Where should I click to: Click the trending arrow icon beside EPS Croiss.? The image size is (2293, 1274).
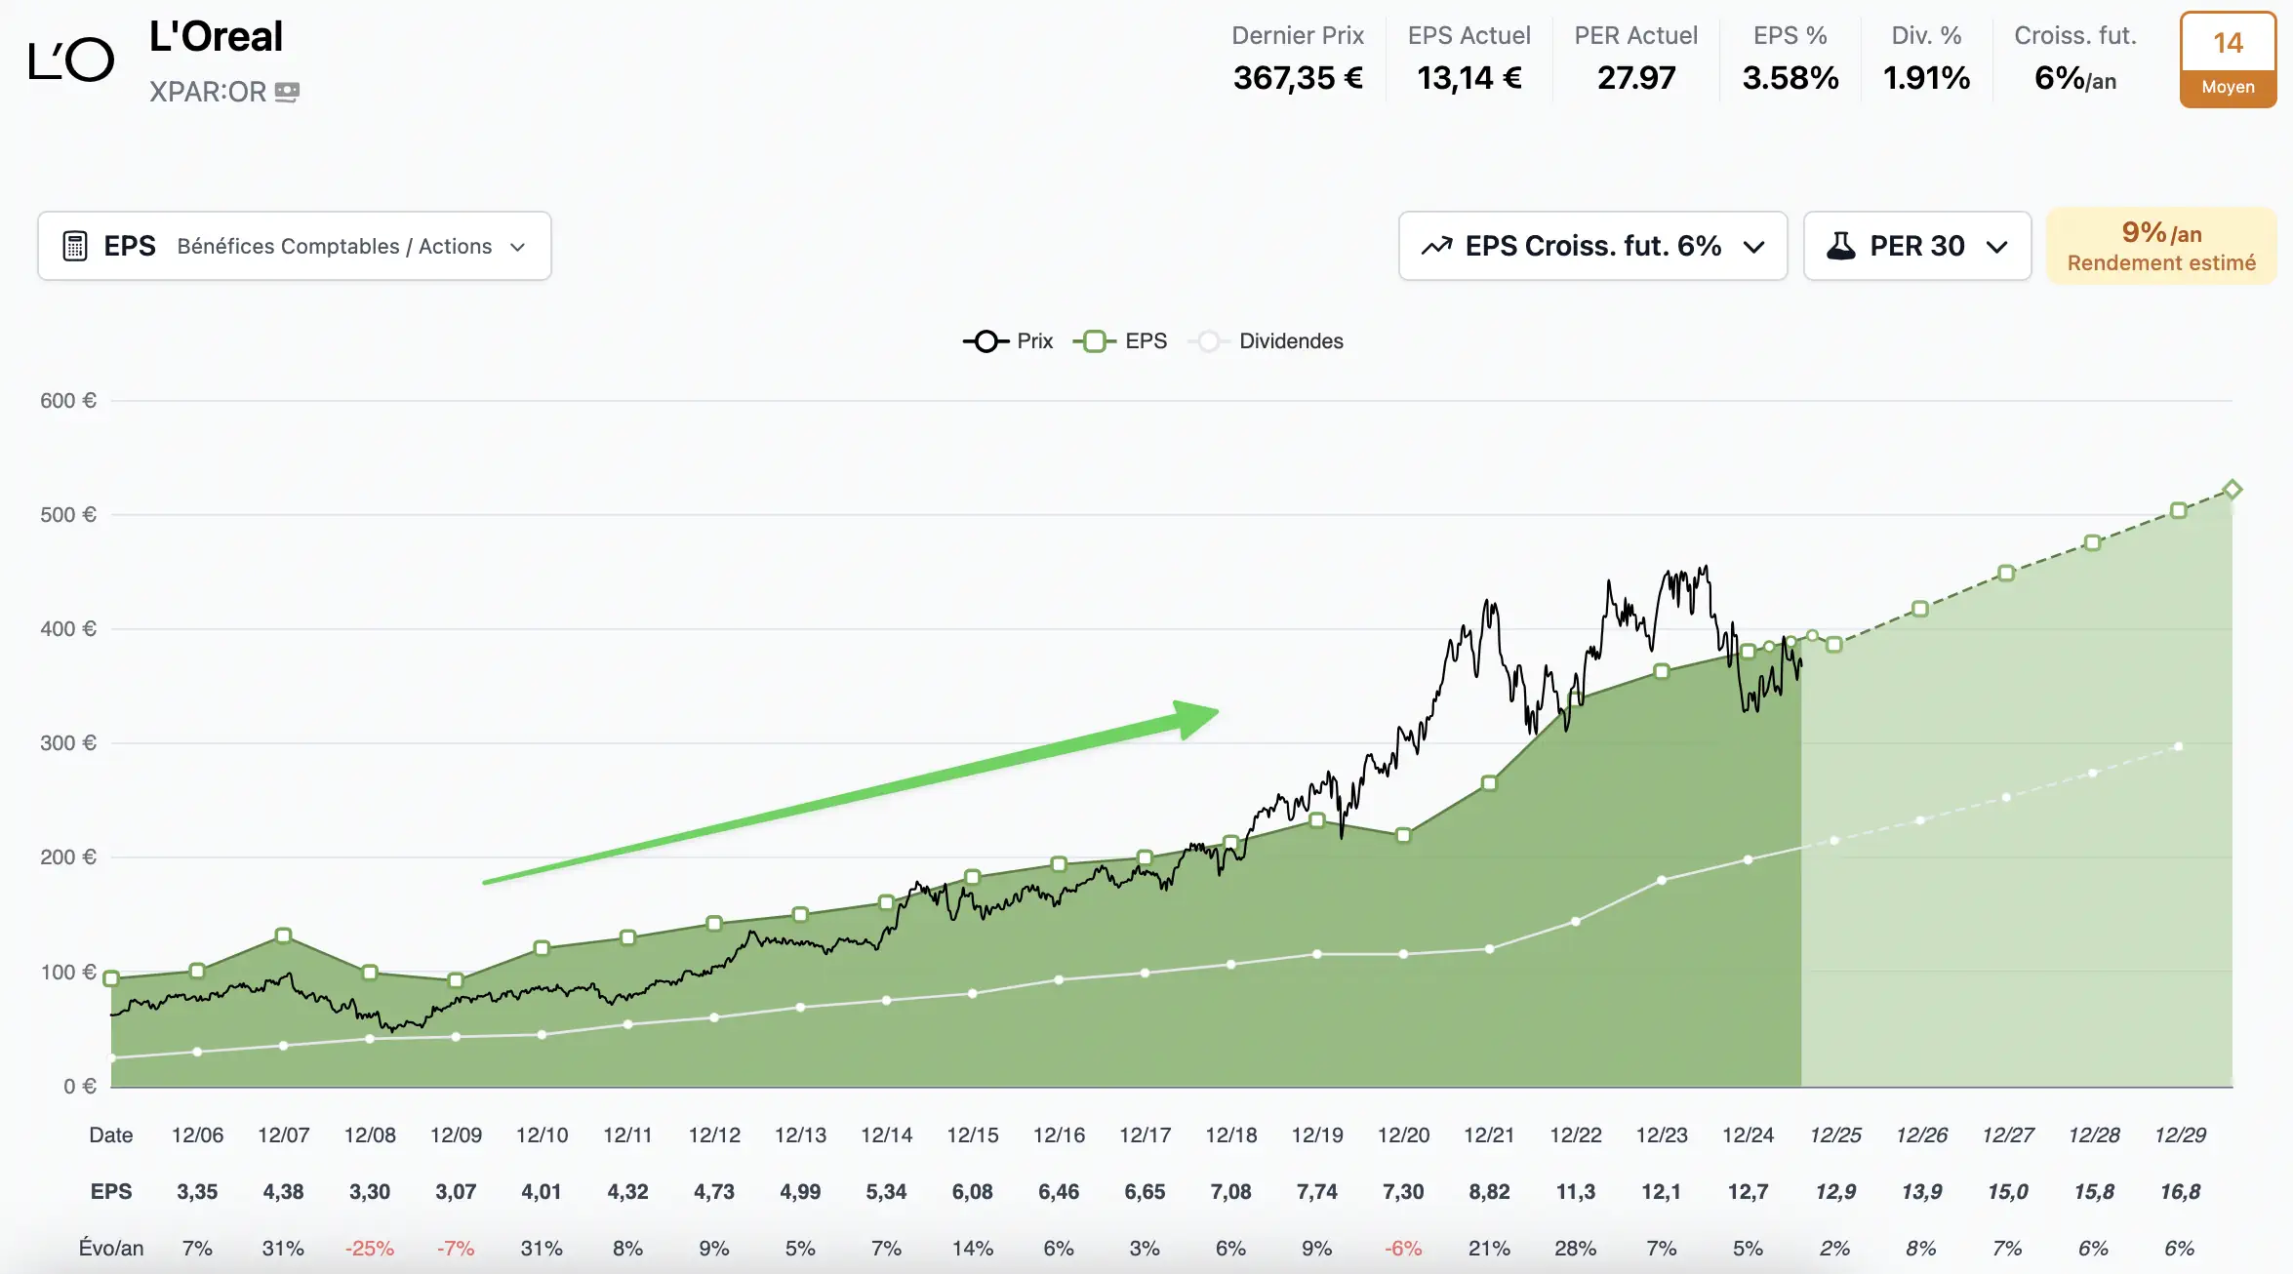pyautogui.click(x=1436, y=246)
